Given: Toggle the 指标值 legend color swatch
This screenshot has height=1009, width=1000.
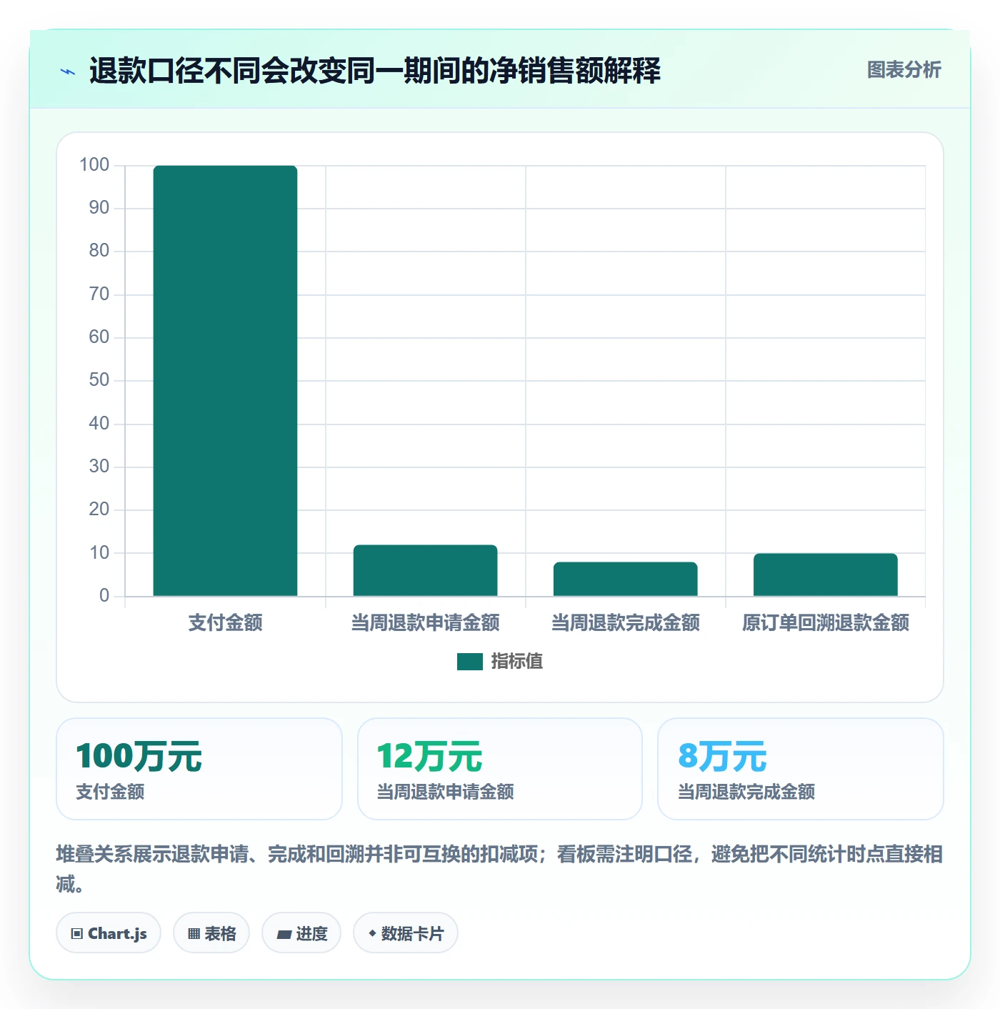Looking at the screenshot, I should point(470,662).
